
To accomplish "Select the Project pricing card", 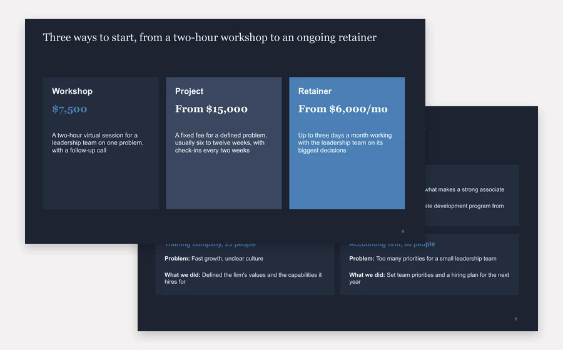I will coord(224,143).
